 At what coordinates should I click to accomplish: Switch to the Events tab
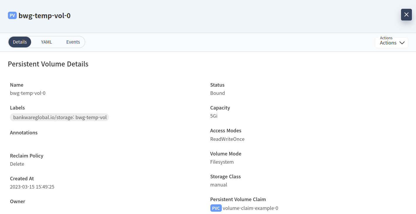[73, 42]
